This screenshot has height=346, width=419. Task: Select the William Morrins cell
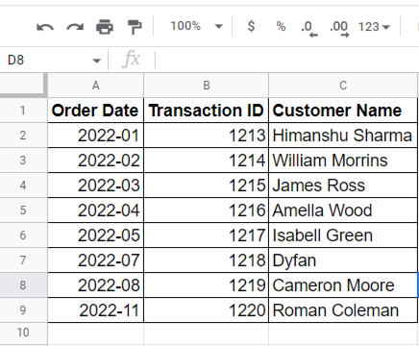[343, 161]
